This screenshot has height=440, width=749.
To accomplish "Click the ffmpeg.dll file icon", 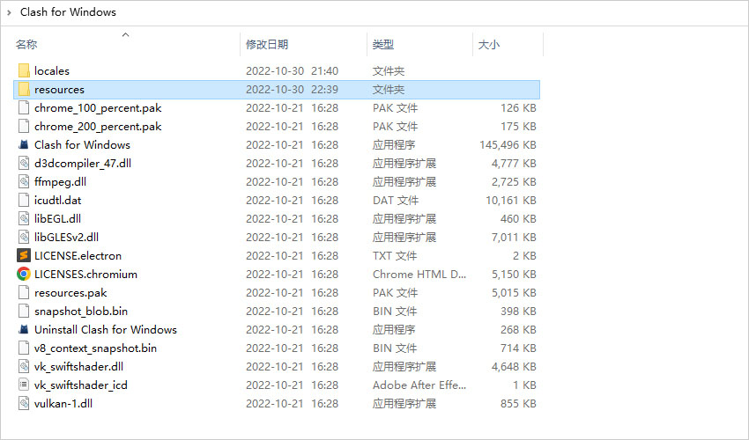I will click(24, 182).
